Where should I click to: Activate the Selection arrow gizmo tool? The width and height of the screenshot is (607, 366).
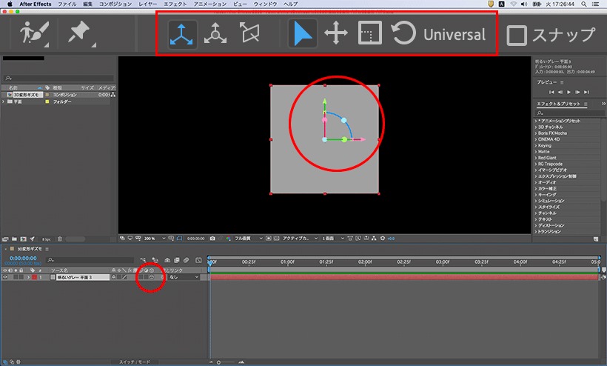click(x=303, y=33)
